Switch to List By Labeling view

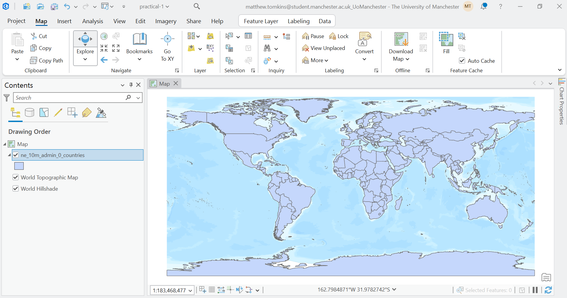(x=87, y=113)
